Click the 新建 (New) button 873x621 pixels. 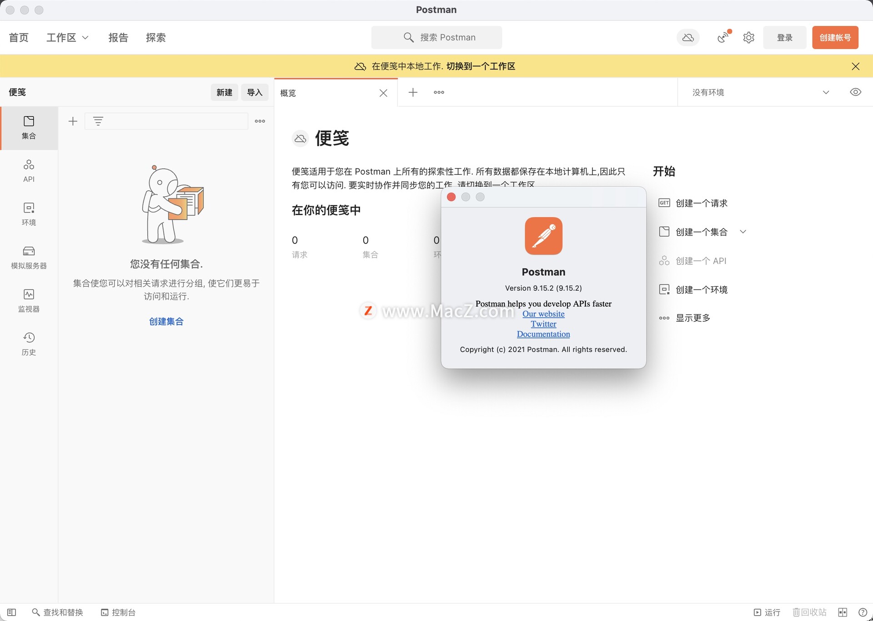(x=224, y=92)
